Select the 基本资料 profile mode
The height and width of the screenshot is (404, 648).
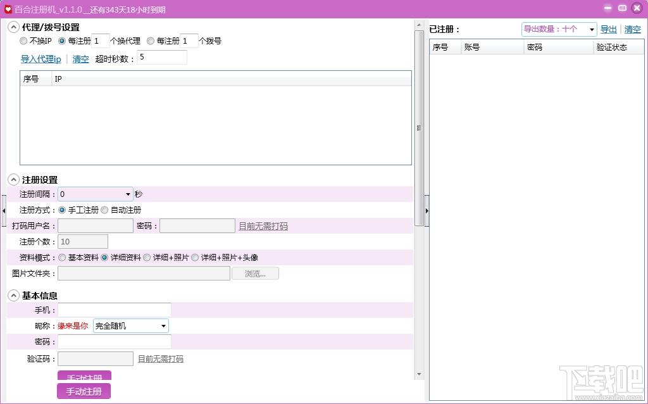tap(62, 257)
